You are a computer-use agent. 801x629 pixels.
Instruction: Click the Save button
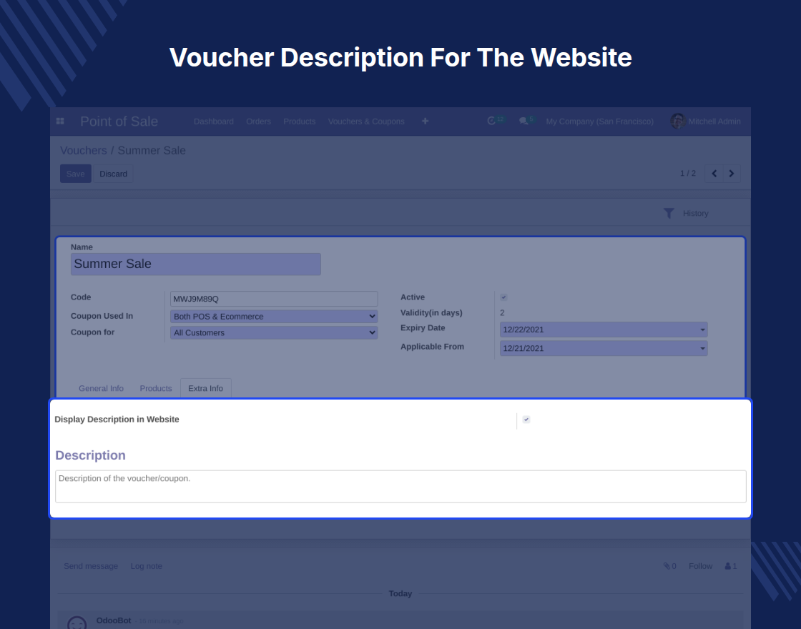coord(76,174)
